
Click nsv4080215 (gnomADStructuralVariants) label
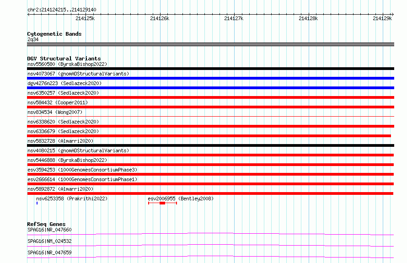(78, 150)
